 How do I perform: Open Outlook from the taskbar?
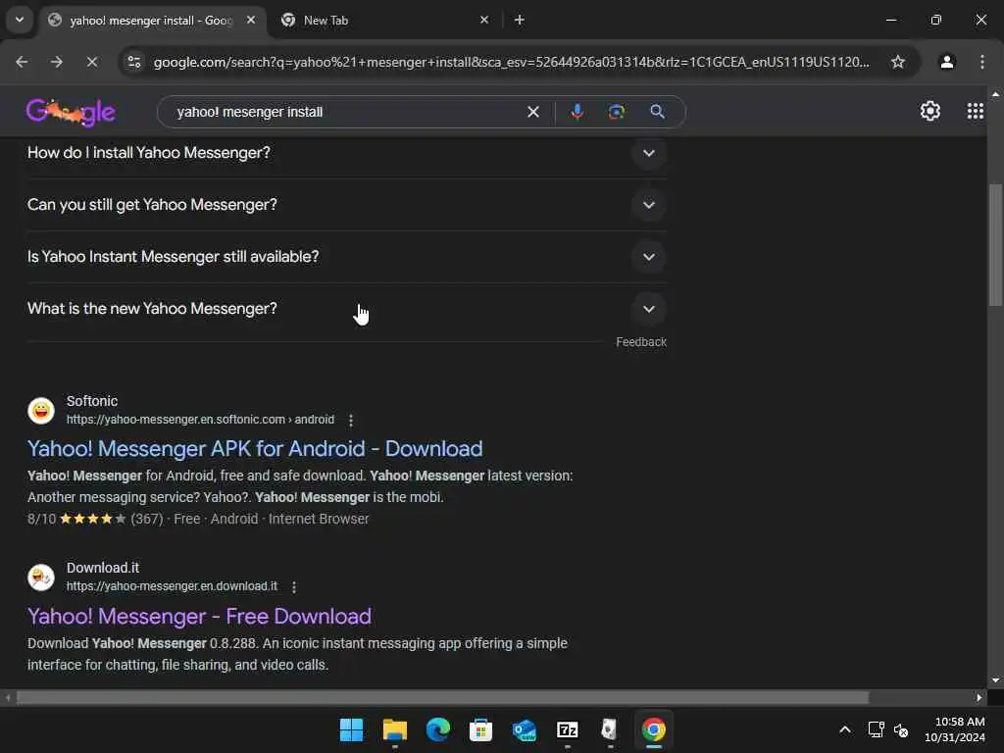tap(525, 729)
